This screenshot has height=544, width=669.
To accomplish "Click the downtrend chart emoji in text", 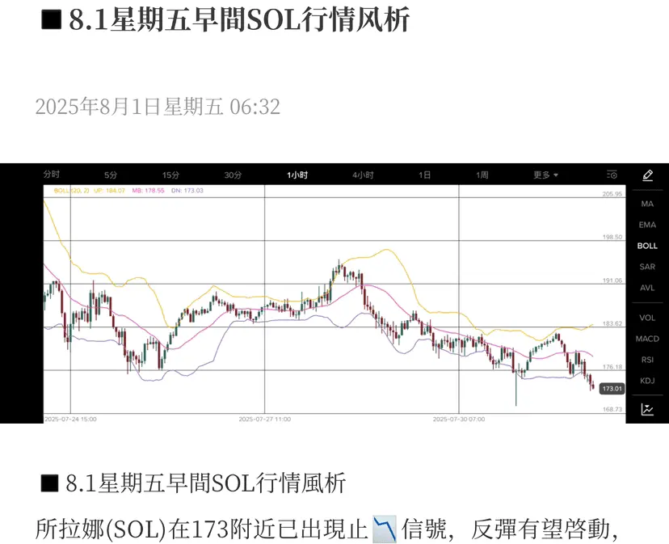I will click(x=385, y=529).
